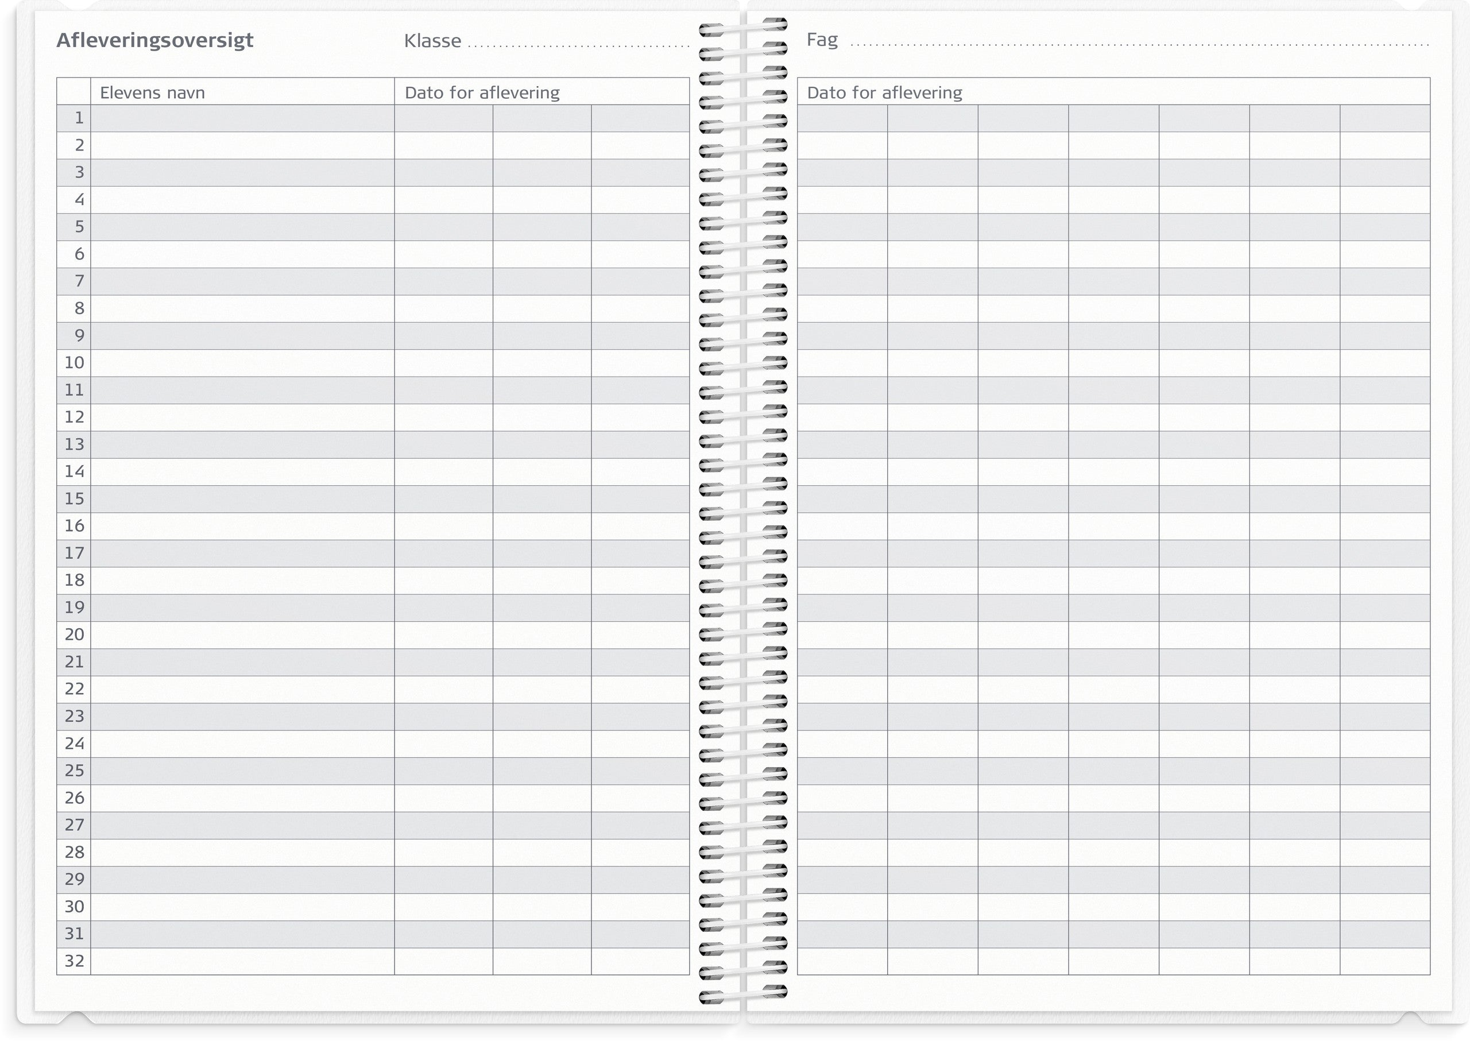Click right page Dato for aflevering header

click(x=884, y=93)
